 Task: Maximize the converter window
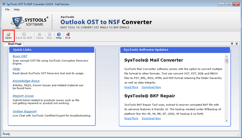229,4
